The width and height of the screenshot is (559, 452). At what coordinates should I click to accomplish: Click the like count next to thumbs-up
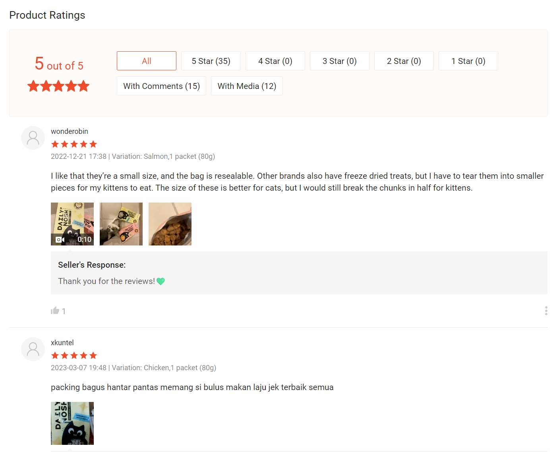pos(64,311)
